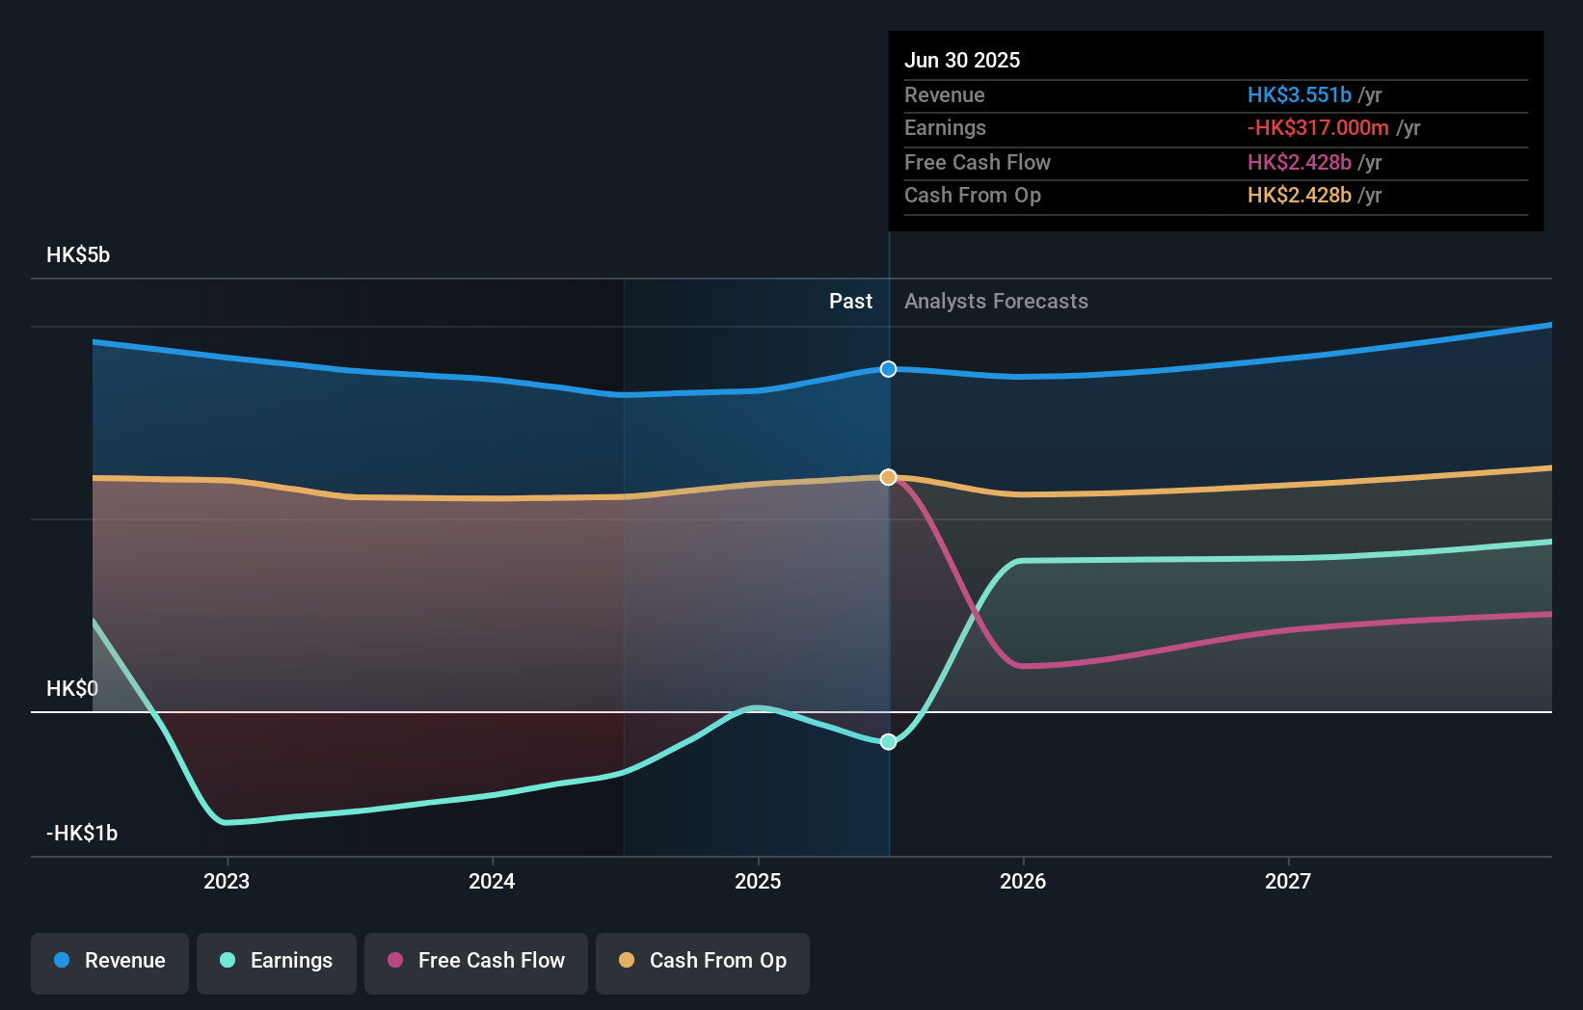Click the Cash From Op legend button
Image resolution: width=1583 pixels, height=1010 pixels.
click(x=702, y=962)
